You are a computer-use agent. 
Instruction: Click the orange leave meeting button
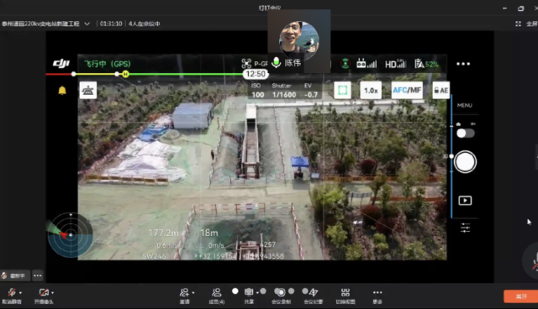pyautogui.click(x=521, y=296)
